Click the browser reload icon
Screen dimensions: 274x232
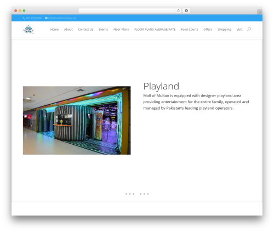(178, 11)
